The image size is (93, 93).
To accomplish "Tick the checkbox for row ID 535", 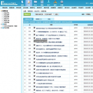I will point(25,28).
